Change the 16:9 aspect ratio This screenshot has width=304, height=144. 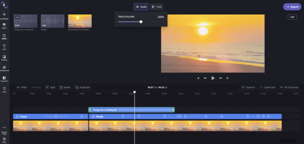click(292, 17)
